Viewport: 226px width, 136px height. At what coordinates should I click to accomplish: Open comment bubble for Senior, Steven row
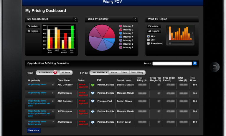tap(93, 101)
